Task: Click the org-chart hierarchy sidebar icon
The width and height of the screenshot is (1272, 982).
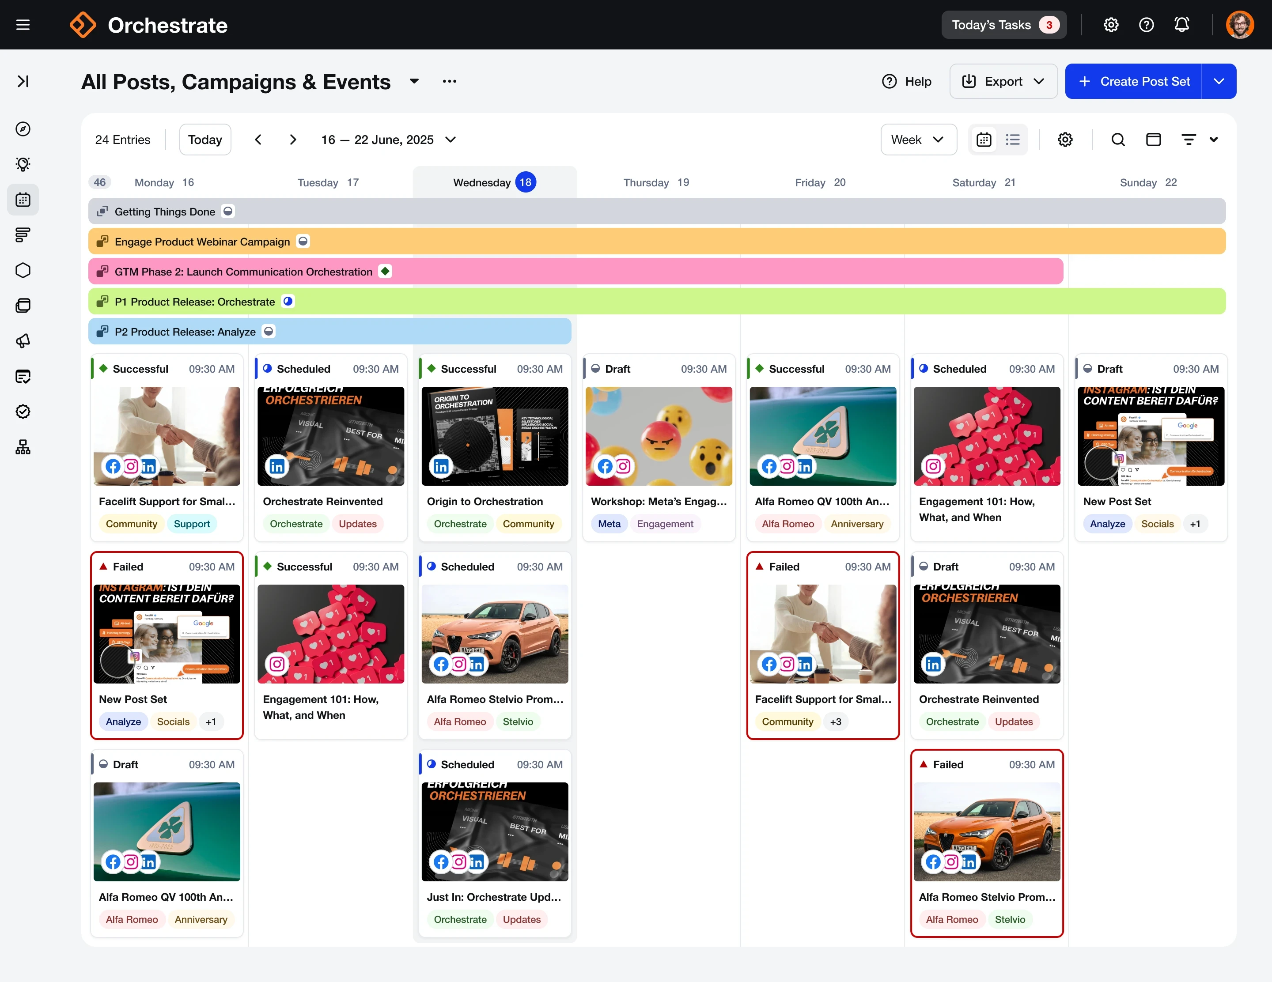Action: pyautogui.click(x=23, y=447)
